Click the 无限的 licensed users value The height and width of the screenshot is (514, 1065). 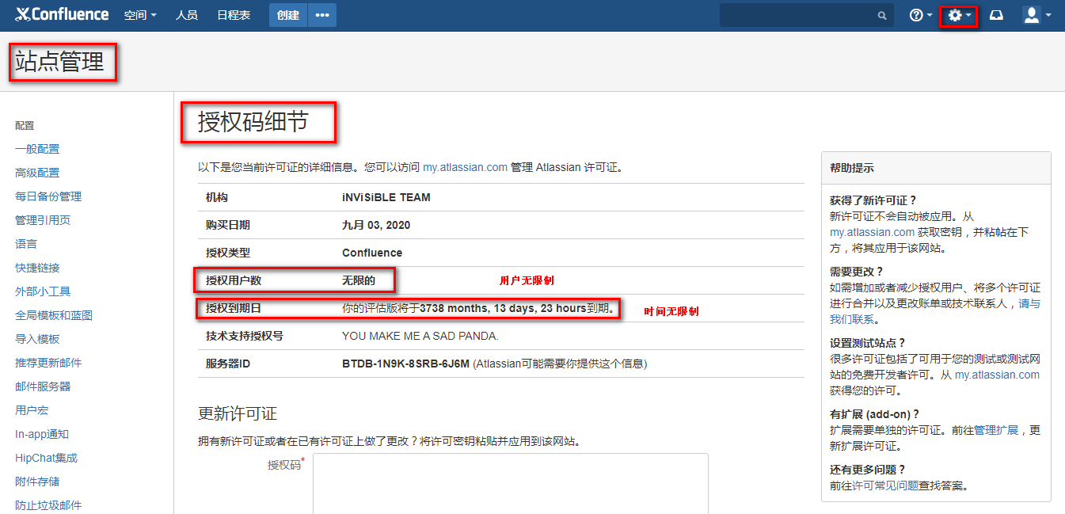click(359, 280)
